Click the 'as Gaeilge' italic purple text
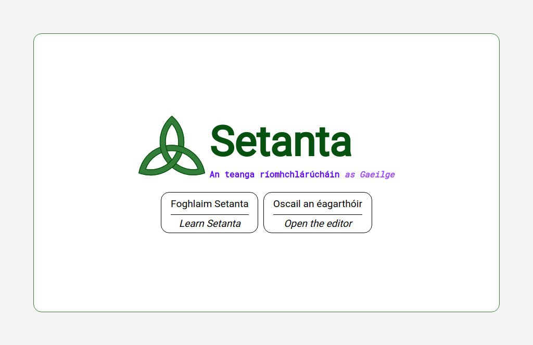The image size is (533, 345). coord(370,175)
